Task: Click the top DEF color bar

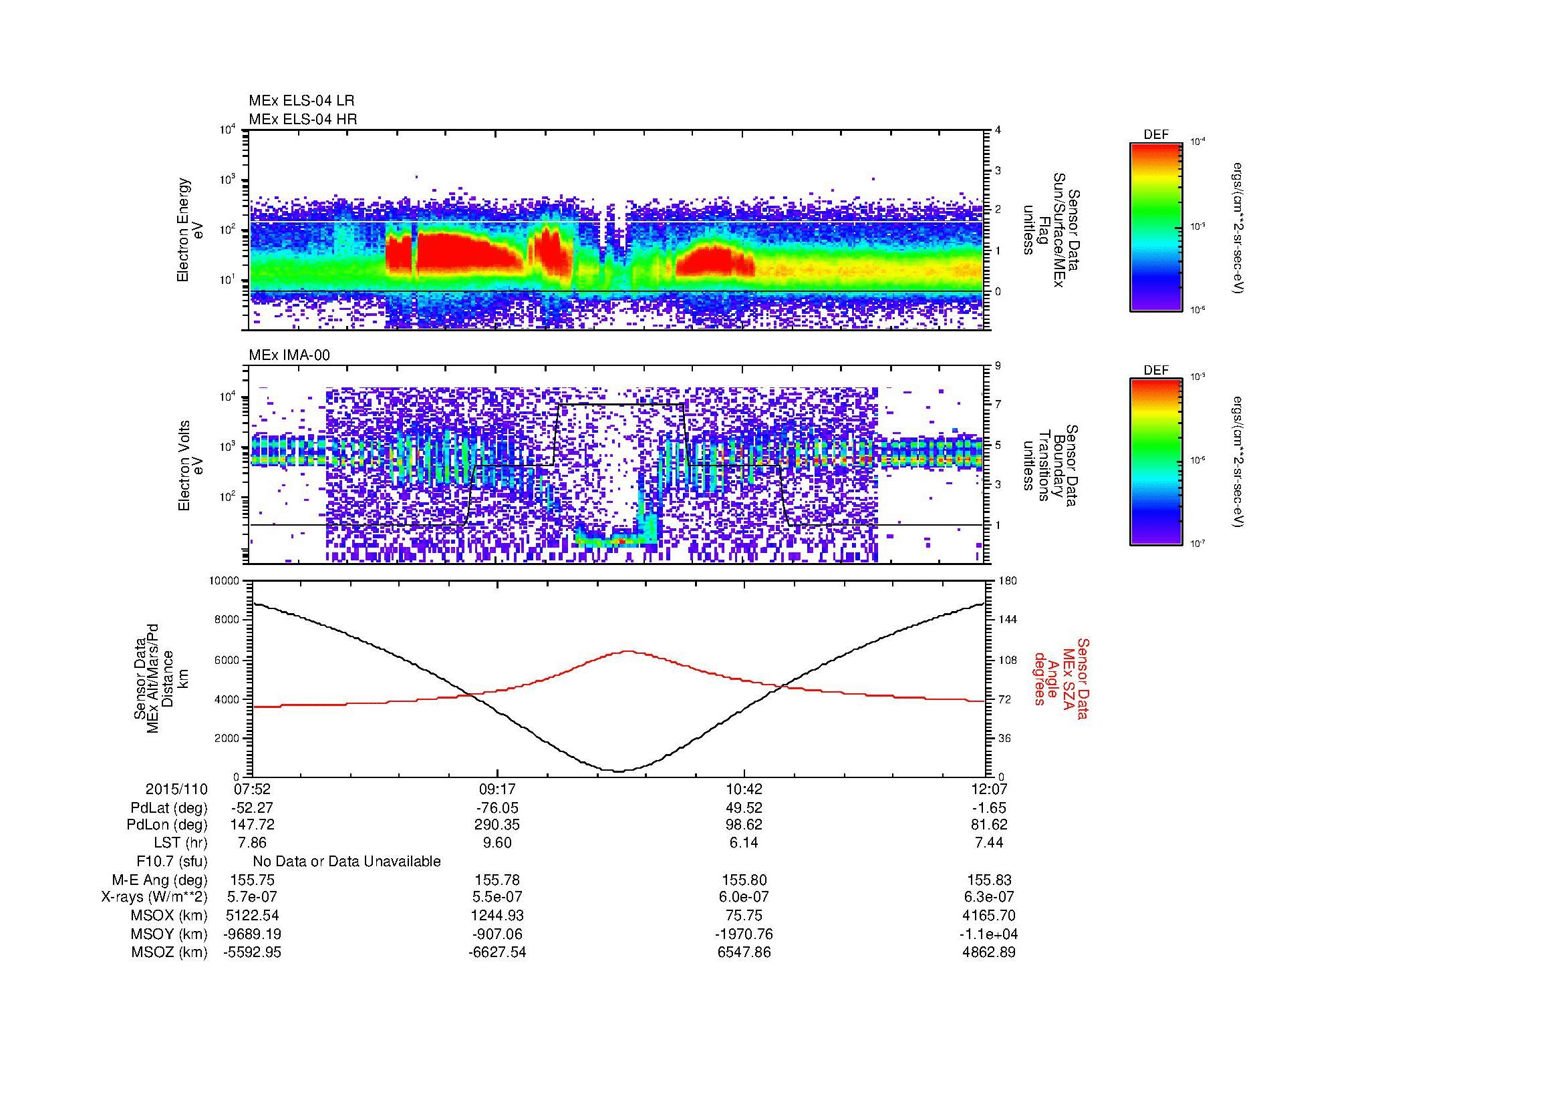Action: (1156, 226)
